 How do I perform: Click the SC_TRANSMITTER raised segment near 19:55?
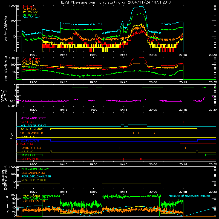[x=146, y=132]
